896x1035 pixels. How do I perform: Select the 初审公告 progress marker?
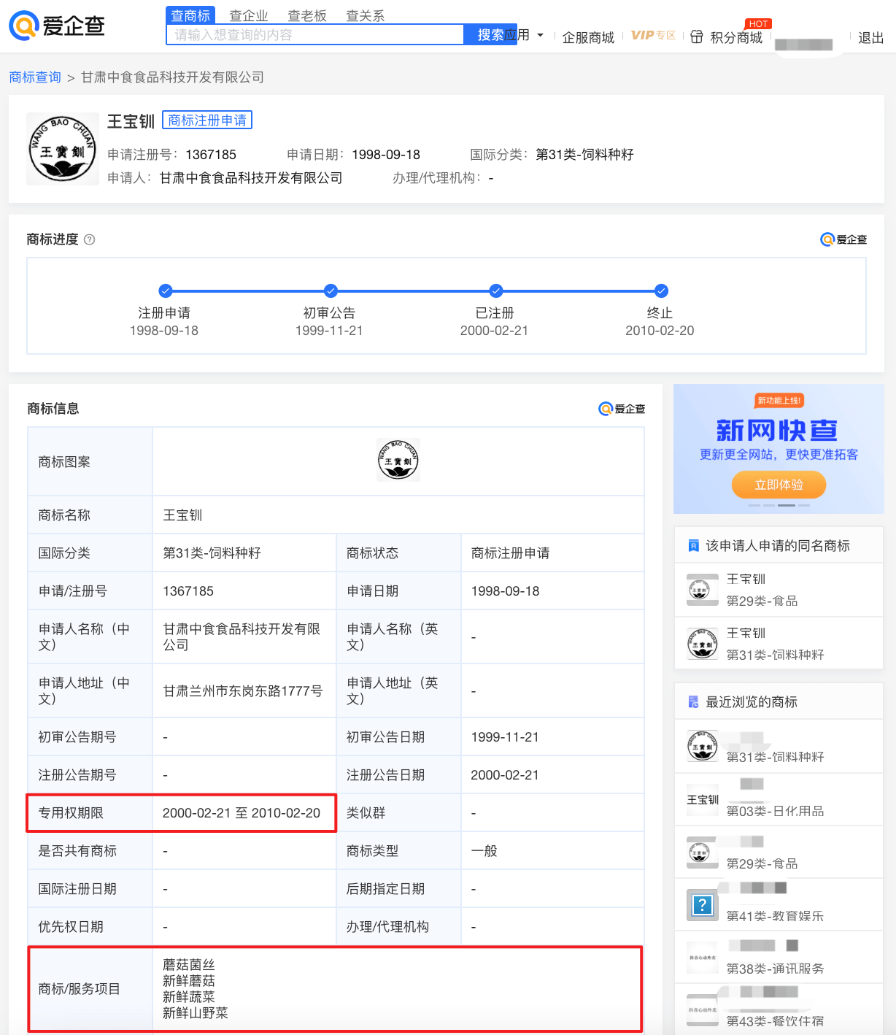(x=331, y=291)
